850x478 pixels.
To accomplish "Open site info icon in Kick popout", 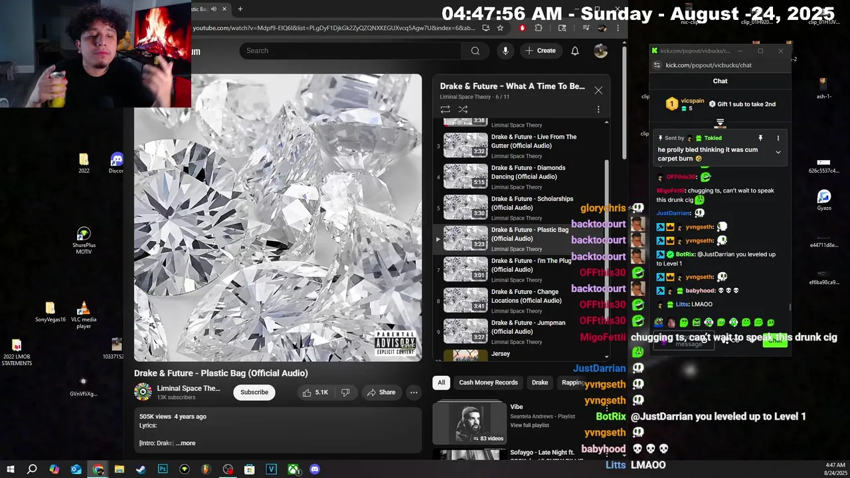I will (x=657, y=65).
